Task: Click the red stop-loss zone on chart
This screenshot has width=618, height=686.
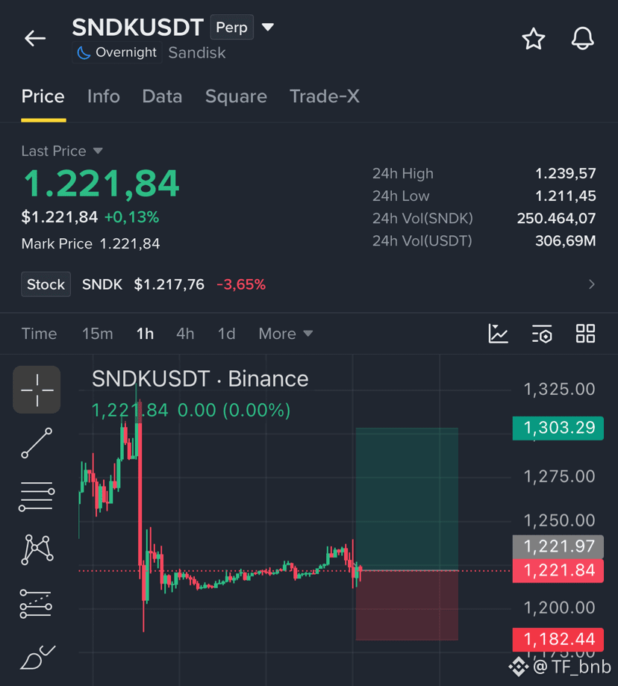Action: tap(407, 605)
